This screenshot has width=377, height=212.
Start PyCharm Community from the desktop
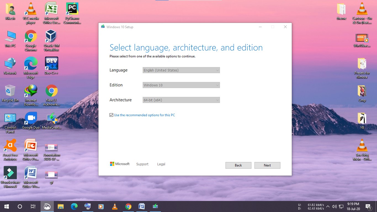pyautogui.click(x=72, y=10)
